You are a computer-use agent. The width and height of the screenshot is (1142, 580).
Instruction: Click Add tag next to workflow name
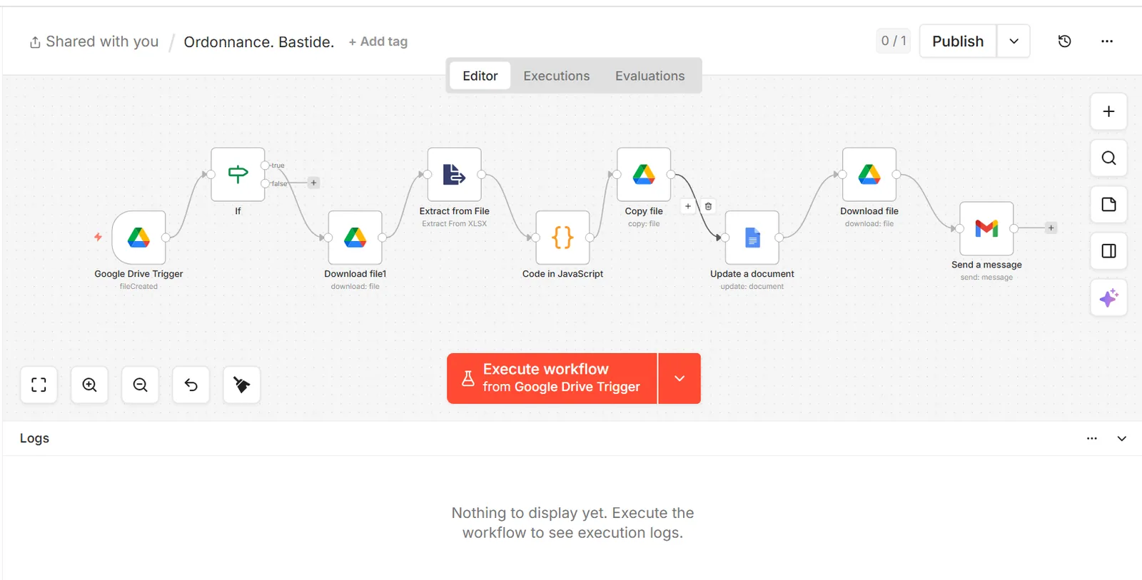378,41
